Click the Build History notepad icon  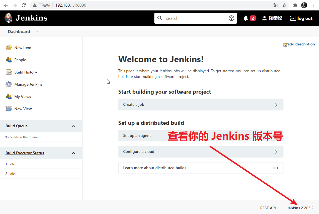9,72
